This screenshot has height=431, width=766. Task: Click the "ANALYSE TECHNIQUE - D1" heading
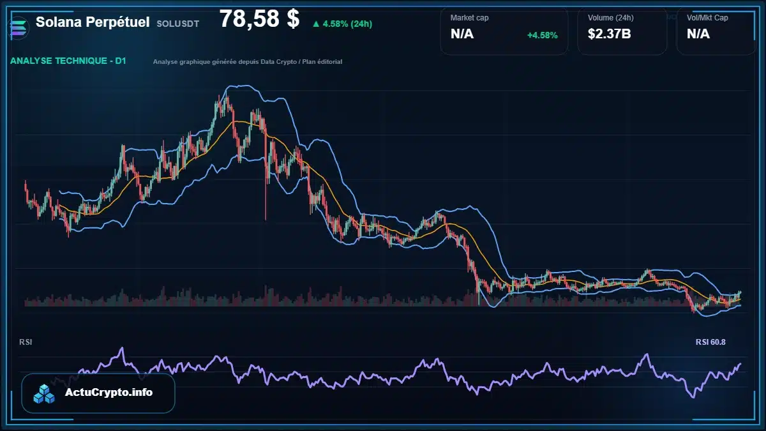tap(68, 61)
